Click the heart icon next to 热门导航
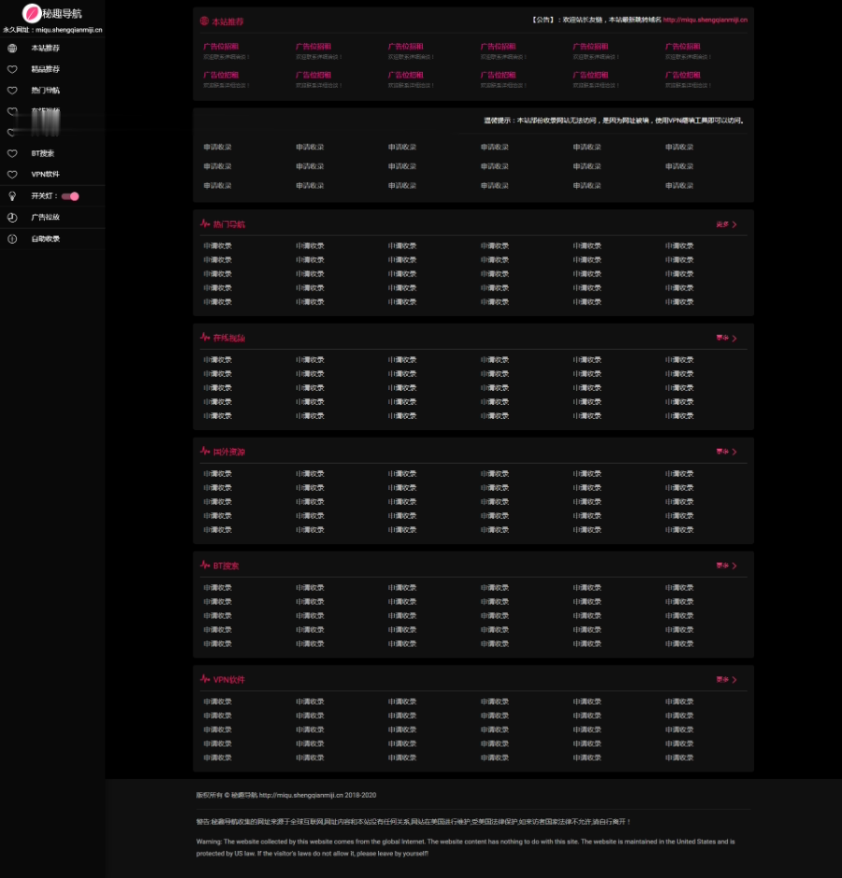 tap(12, 90)
